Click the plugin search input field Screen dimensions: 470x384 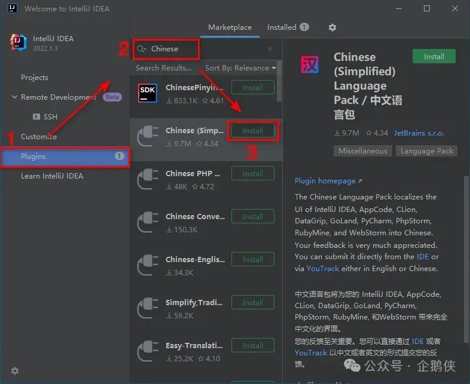[x=207, y=49]
